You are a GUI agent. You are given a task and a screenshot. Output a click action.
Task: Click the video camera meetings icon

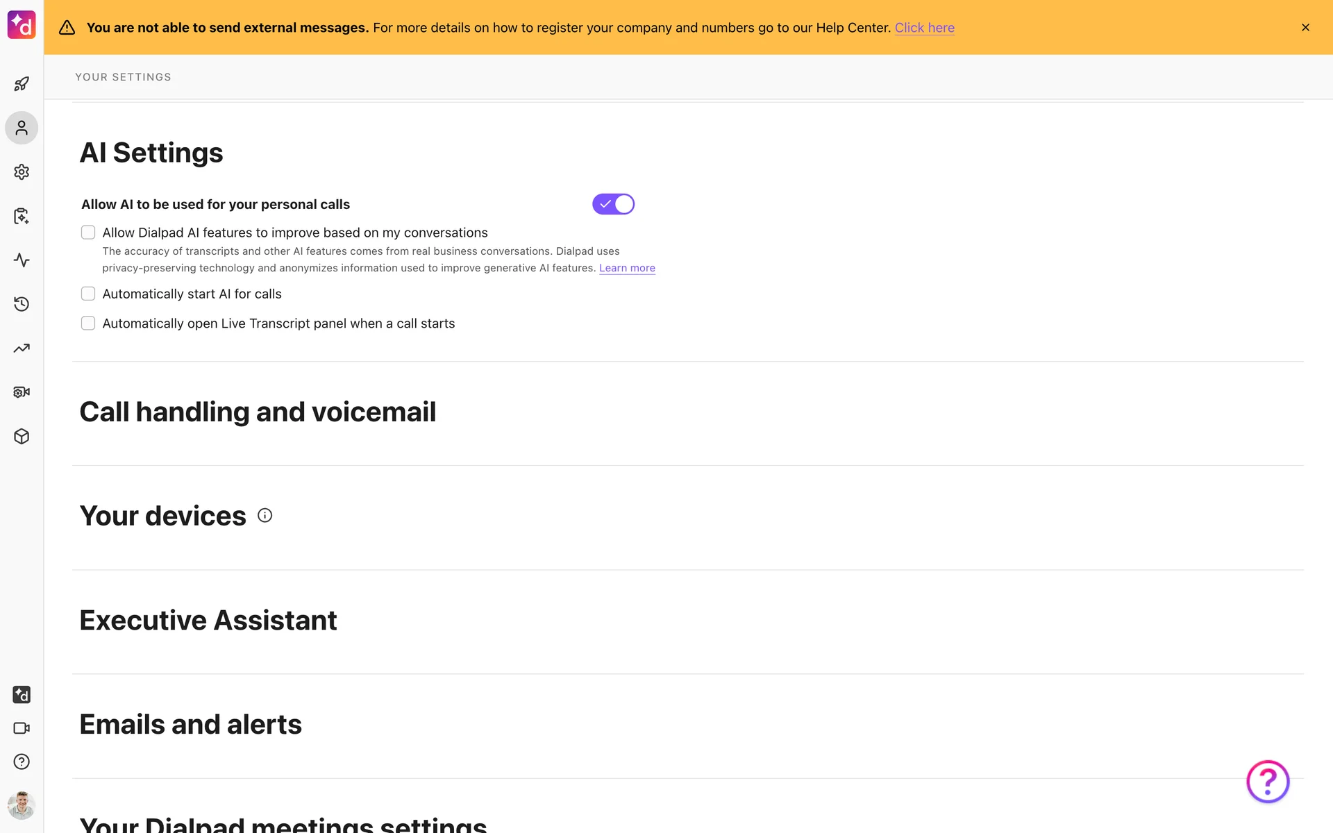coord(22,728)
